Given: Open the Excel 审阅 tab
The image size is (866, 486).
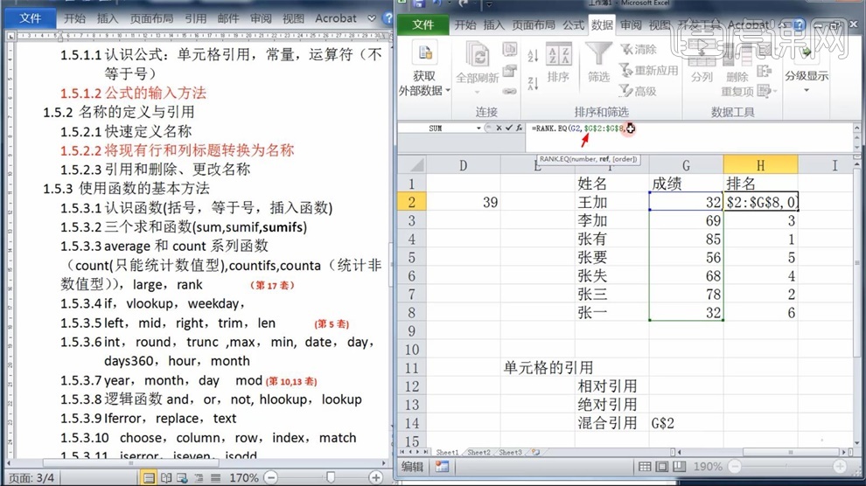Looking at the screenshot, I should tap(631, 24).
